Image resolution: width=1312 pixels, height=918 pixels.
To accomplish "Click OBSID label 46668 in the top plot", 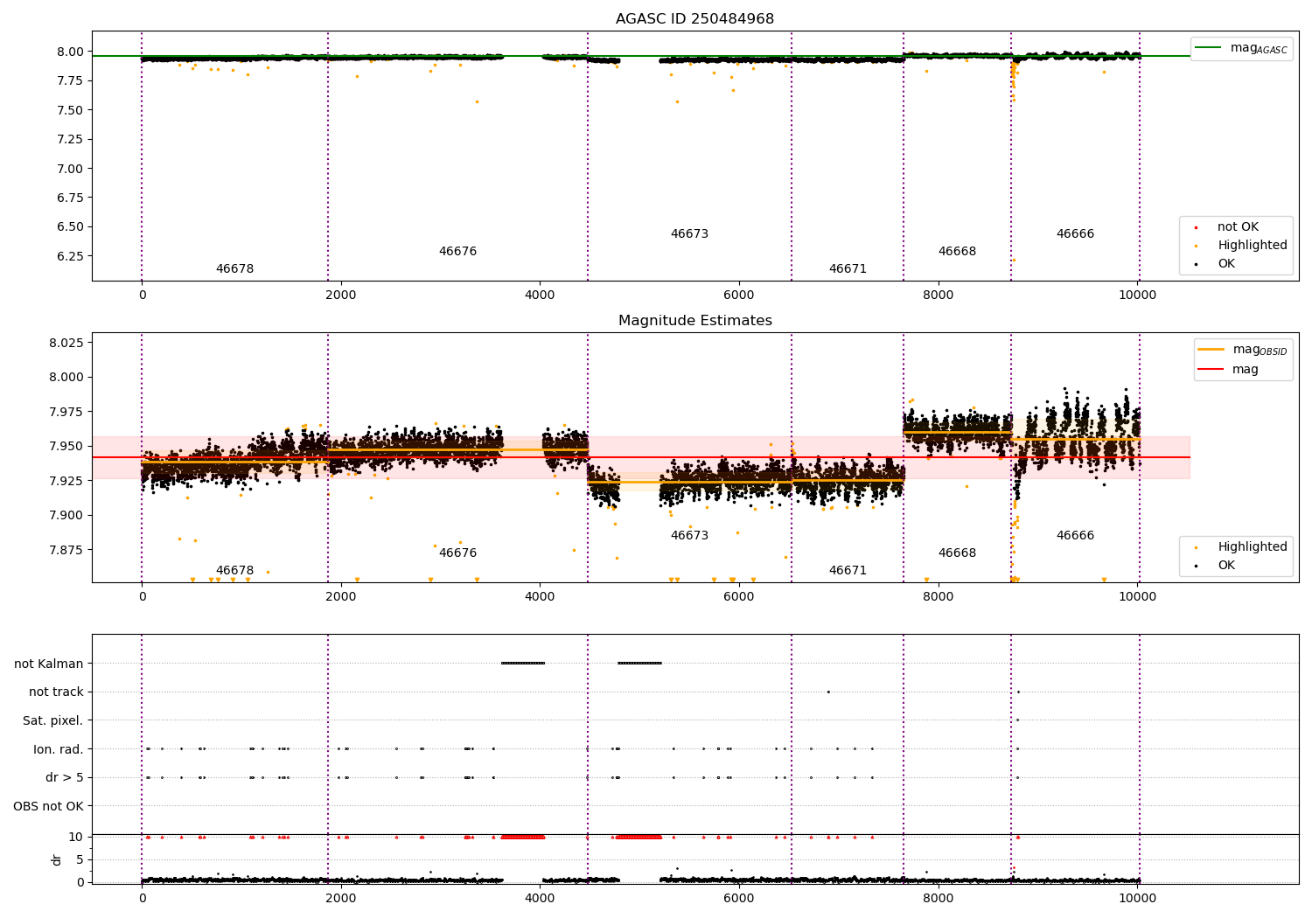I will point(957,251).
